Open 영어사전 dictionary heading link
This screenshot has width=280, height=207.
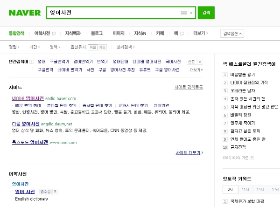coord(20,184)
